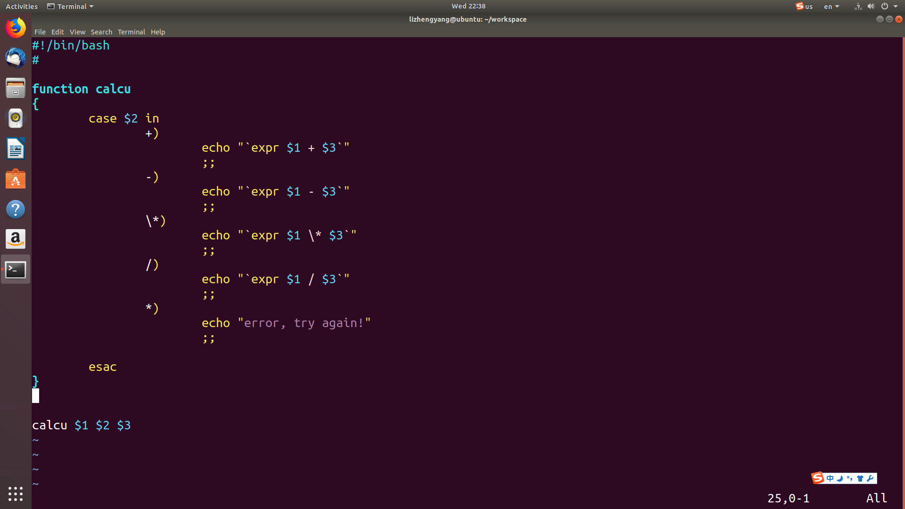The image size is (905, 509).
Task: Open LibreOffice Writer from the dock
Action: pyautogui.click(x=16, y=148)
